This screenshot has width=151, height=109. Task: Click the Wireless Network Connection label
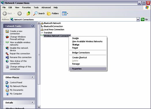57,36
